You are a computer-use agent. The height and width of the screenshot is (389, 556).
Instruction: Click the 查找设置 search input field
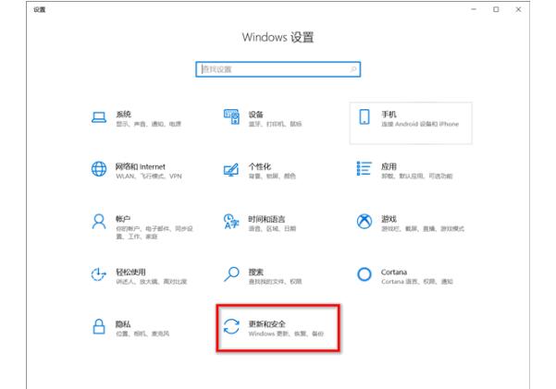coord(278,69)
